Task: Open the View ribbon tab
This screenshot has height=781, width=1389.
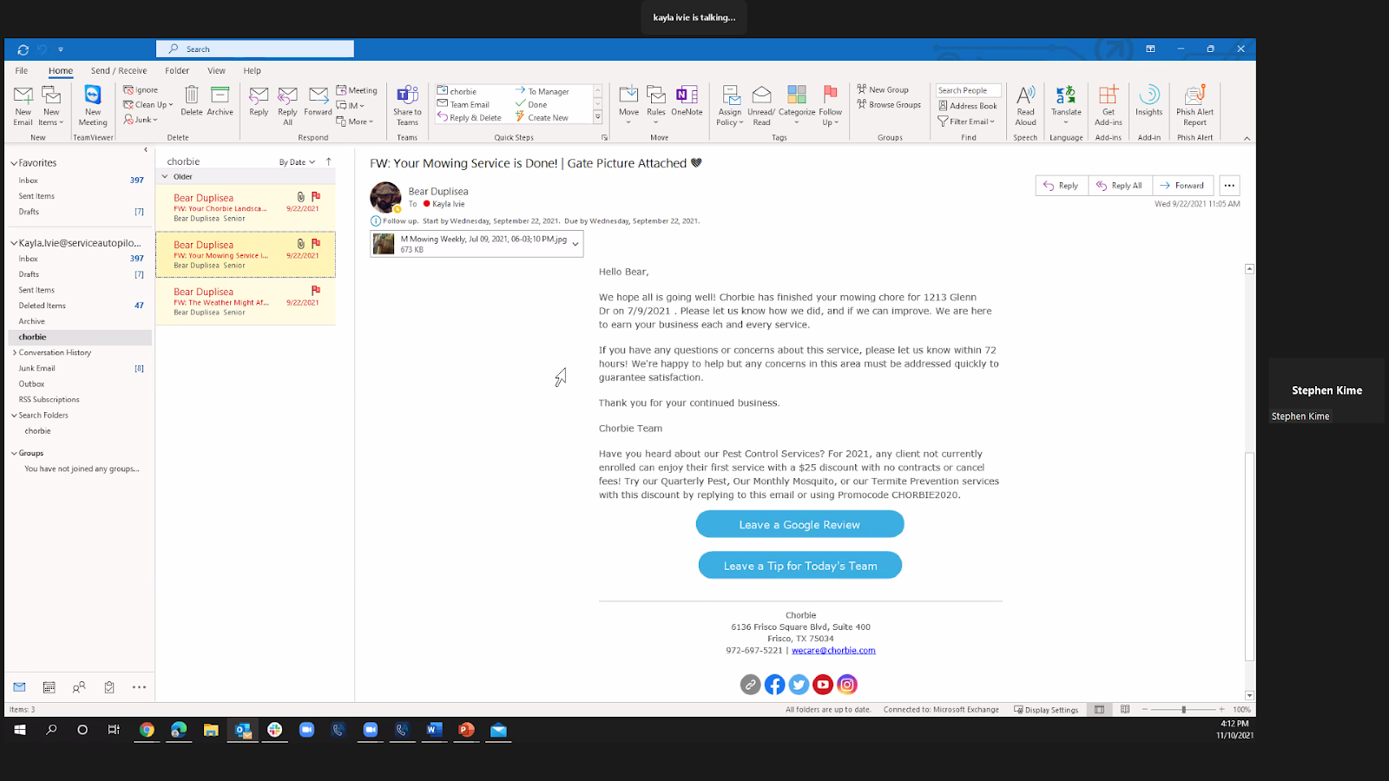Action: 216,71
